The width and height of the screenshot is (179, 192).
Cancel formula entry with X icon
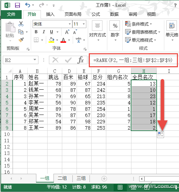pyautogui.click(x=55, y=60)
